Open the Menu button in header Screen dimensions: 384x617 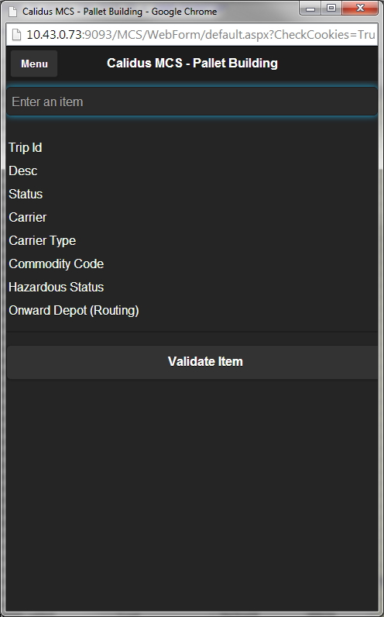[x=34, y=64]
